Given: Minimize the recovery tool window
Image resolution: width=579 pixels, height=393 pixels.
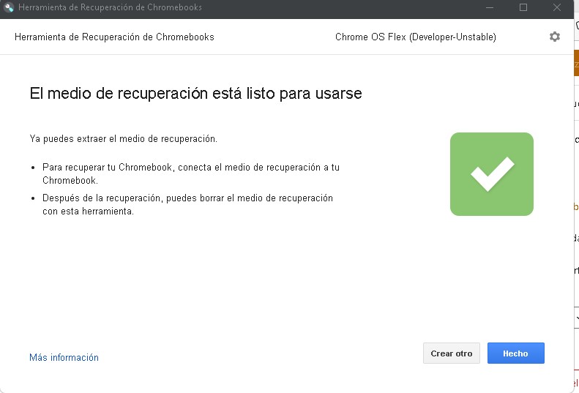Looking at the screenshot, I should pos(488,7).
